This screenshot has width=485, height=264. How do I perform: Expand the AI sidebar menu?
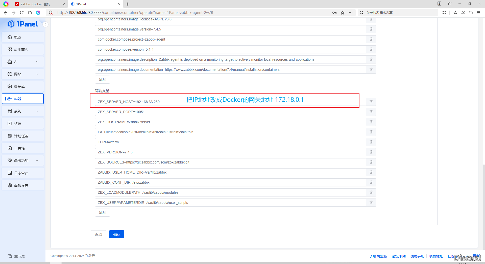point(23,62)
